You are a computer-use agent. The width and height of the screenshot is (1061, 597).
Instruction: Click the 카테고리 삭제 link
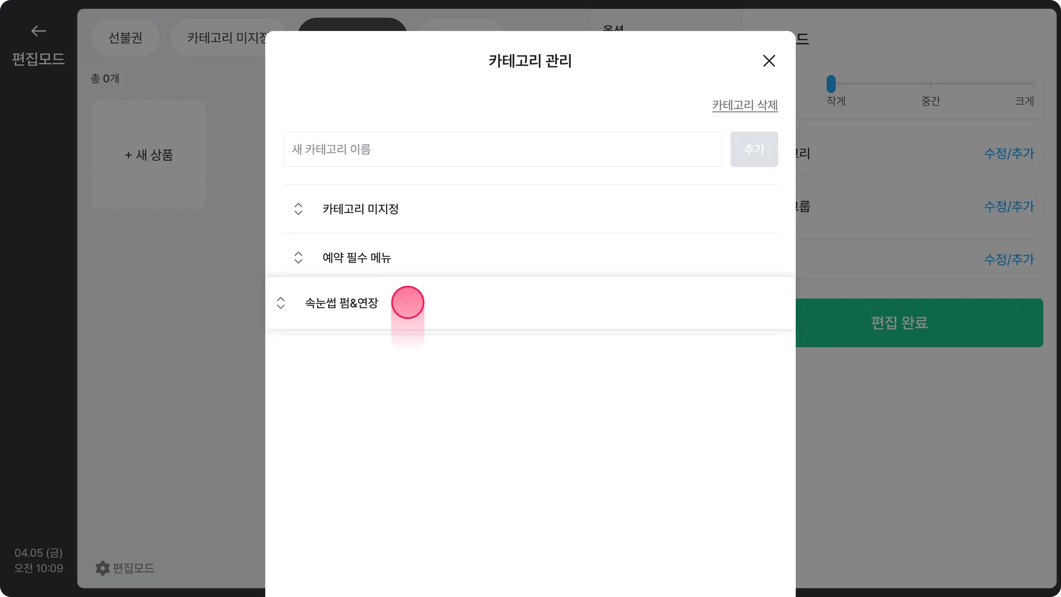(x=744, y=105)
